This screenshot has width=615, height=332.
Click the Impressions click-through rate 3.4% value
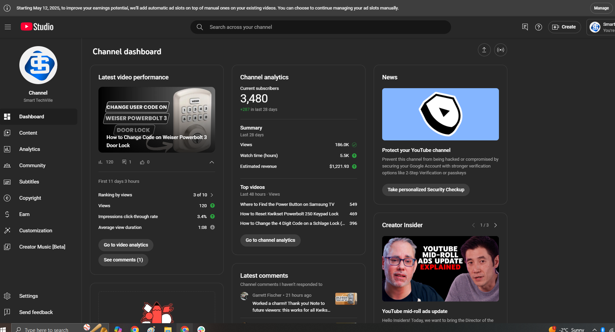(x=202, y=217)
